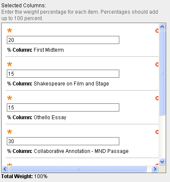Click the horizontal scrollbar thumb
The width and height of the screenshot is (170, 182).
(78, 169)
